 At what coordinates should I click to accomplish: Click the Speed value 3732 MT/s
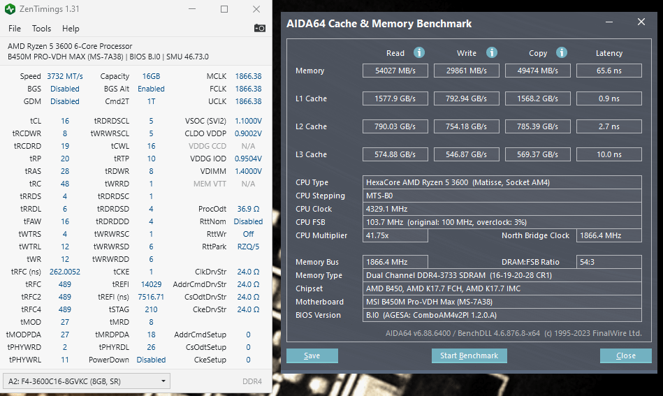pyautogui.click(x=65, y=76)
